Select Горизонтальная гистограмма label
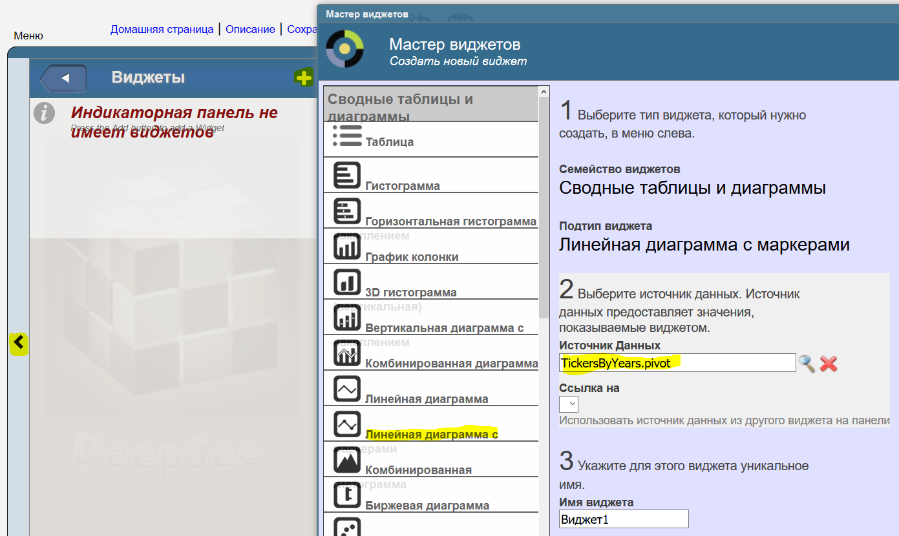 [x=450, y=222]
